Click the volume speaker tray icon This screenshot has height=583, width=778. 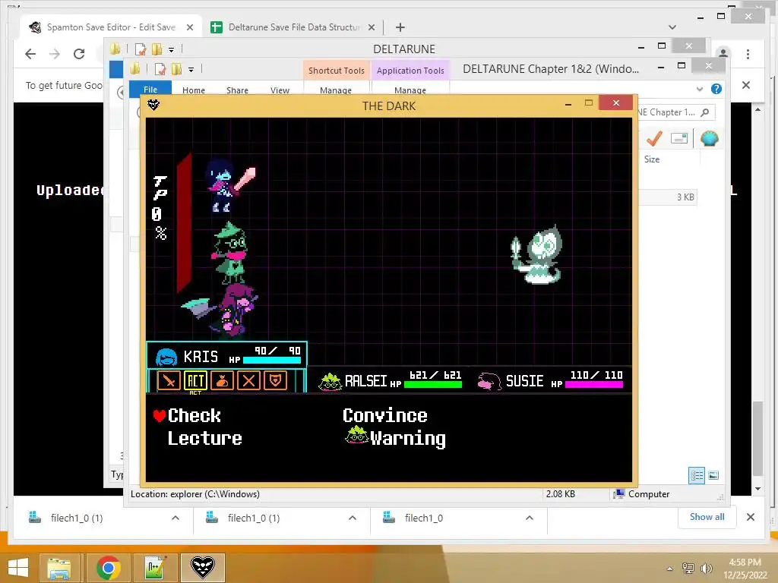pyautogui.click(x=706, y=568)
